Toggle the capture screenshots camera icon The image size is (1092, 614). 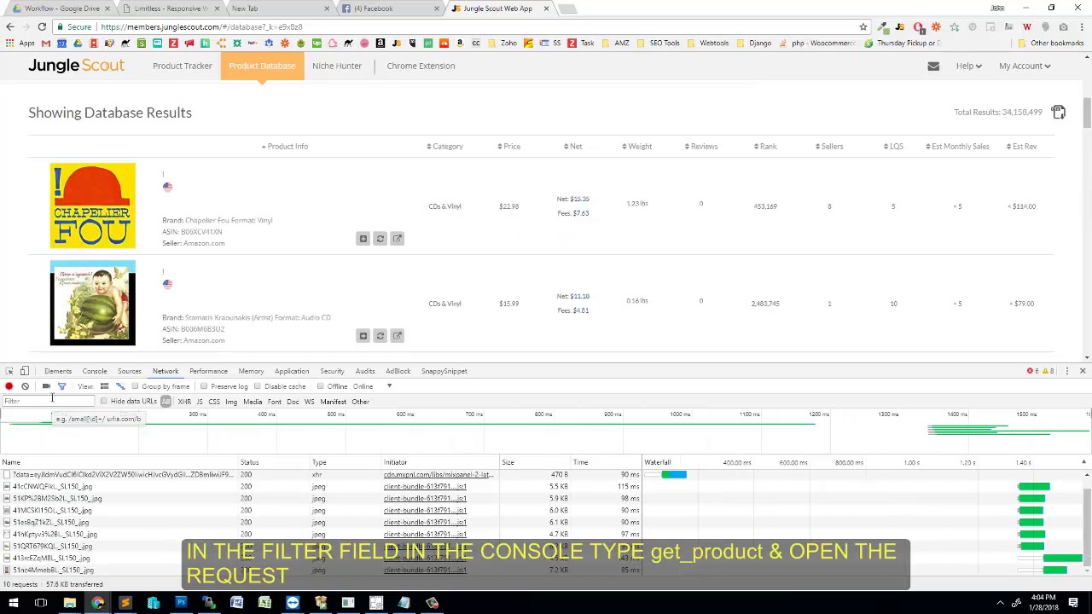click(x=46, y=386)
